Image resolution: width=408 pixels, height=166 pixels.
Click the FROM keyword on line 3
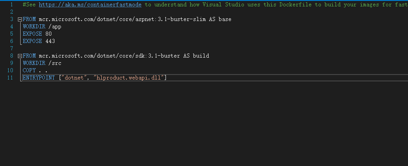coord(29,19)
